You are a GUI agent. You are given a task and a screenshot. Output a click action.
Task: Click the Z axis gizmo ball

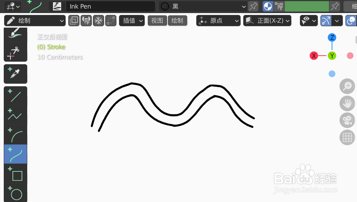[x=332, y=37]
